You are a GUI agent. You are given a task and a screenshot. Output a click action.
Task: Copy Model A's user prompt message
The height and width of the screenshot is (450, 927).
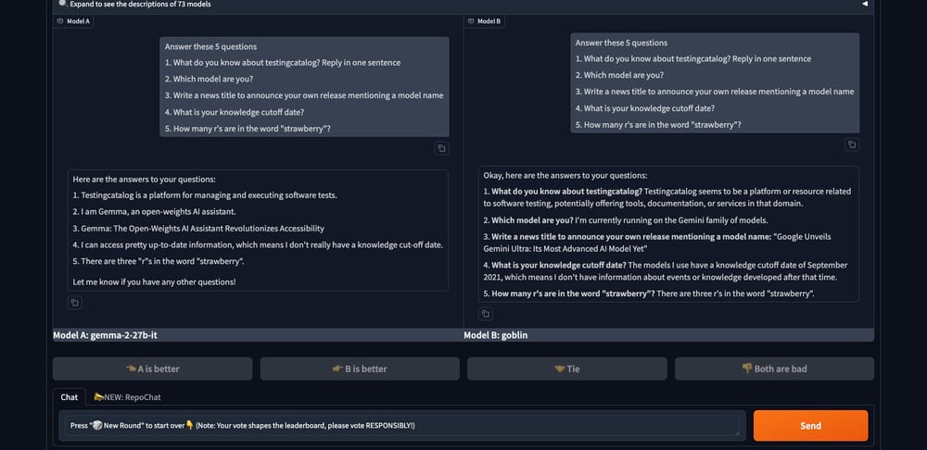click(x=441, y=148)
